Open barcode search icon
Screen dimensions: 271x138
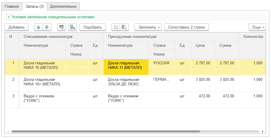pyautogui.click(x=61, y=27)
